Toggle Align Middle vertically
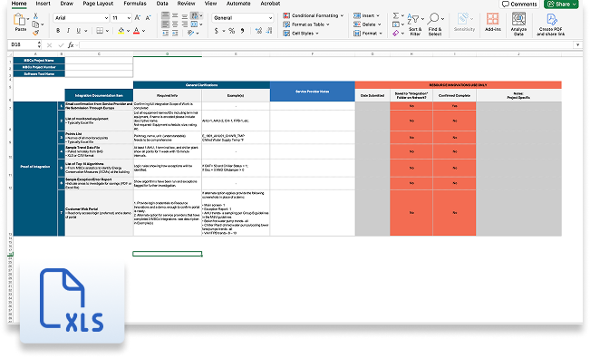Viewport: 590px width, 358px height. pos(175,15)
